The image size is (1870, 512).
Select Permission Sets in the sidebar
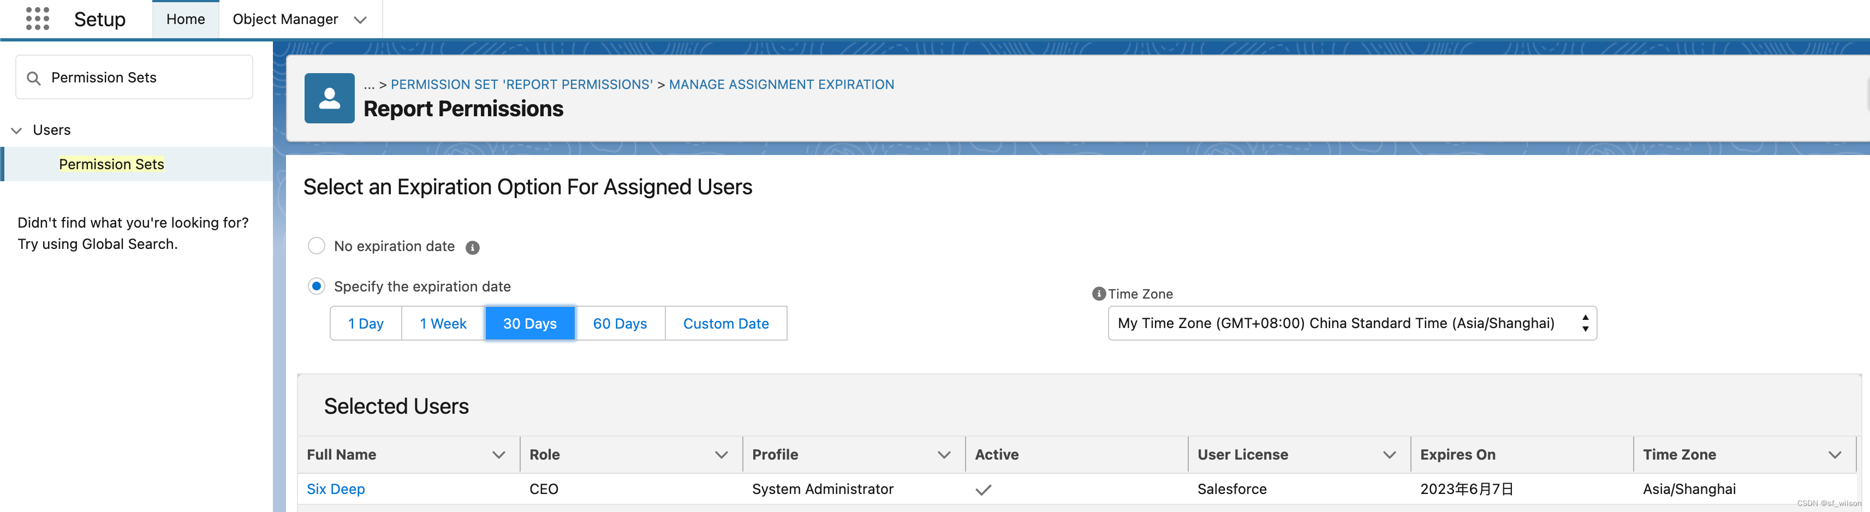click(x=112, y=164)
